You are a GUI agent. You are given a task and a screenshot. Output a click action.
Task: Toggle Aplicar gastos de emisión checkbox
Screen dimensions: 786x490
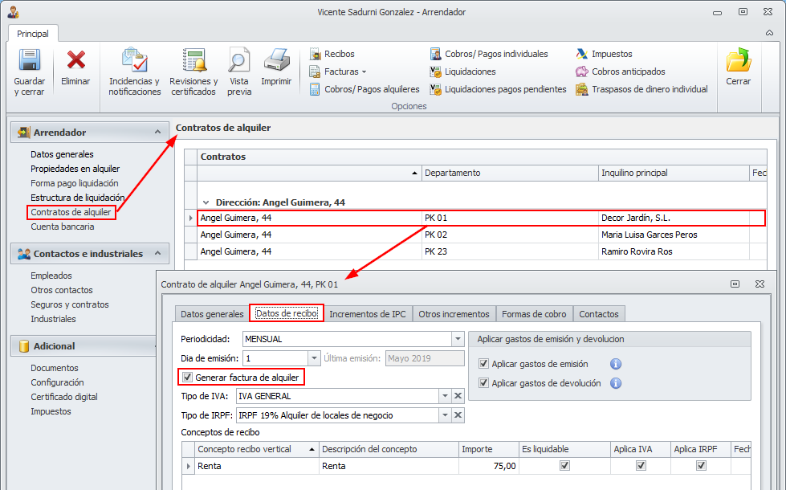[484, 364]
